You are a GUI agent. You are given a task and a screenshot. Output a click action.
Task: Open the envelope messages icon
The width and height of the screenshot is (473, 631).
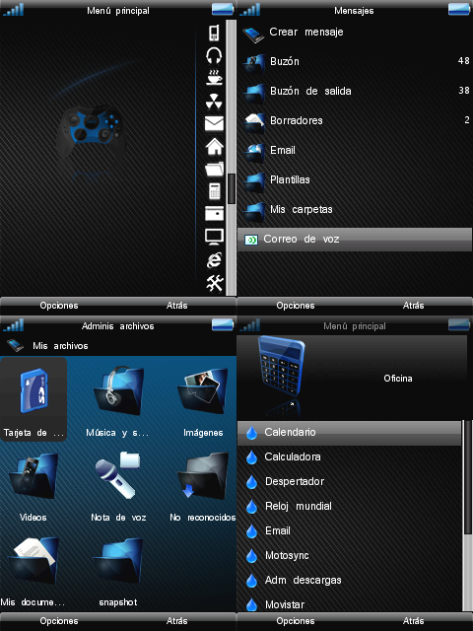(x=214, y=123)
